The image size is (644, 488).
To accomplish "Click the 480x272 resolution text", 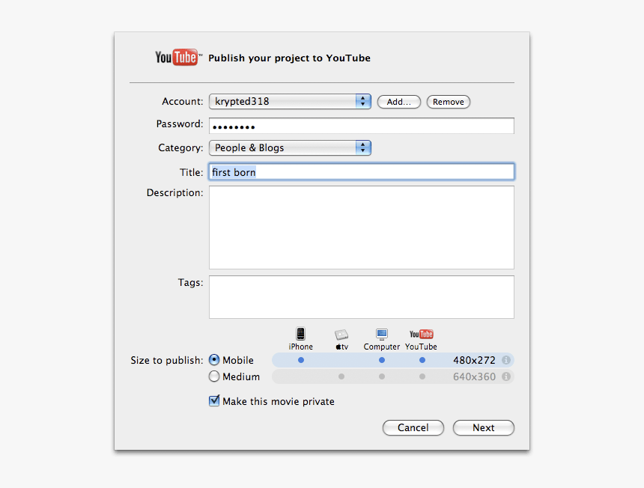I will click(474, 360).
